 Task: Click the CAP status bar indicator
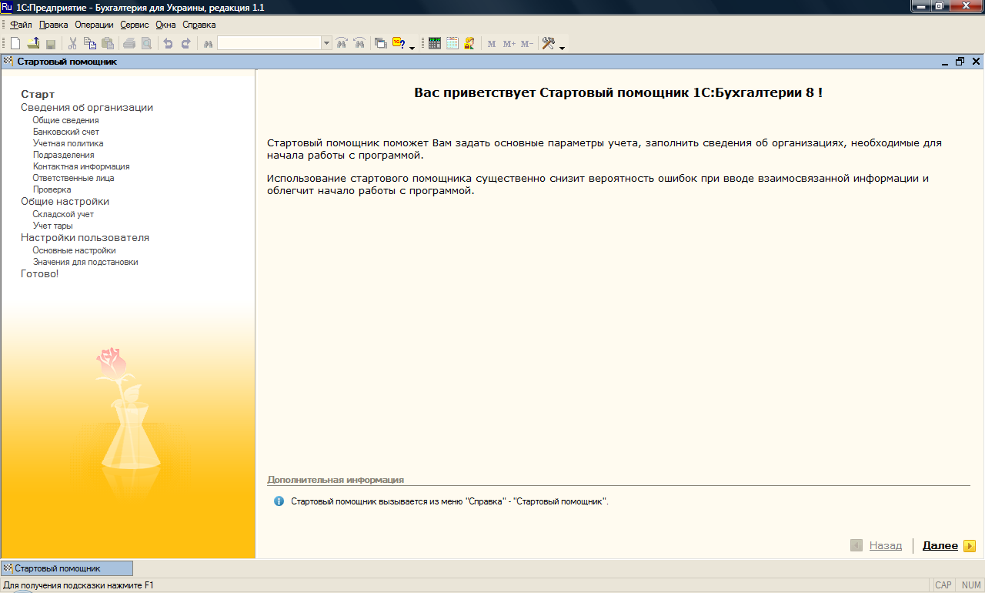click(x=943, y=585)
